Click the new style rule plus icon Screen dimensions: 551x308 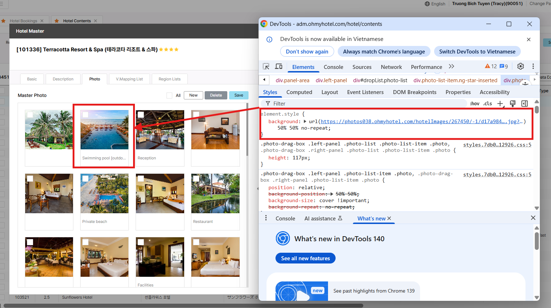pos(500,104)
